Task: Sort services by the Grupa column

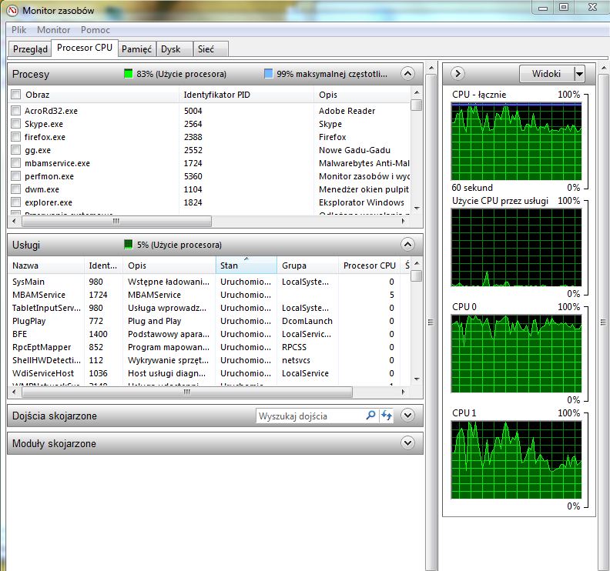Action: (x=307, y=265)
